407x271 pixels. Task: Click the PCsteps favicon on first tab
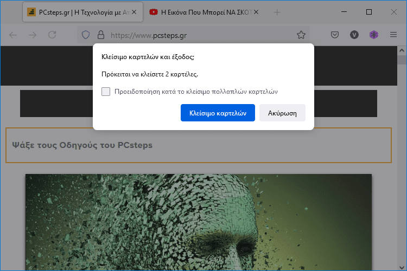point(31,12)
